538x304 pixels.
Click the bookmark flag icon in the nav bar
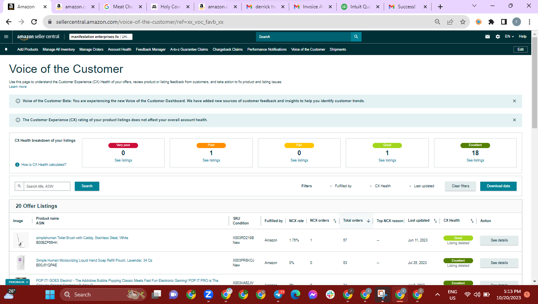[x=6, y=49]
